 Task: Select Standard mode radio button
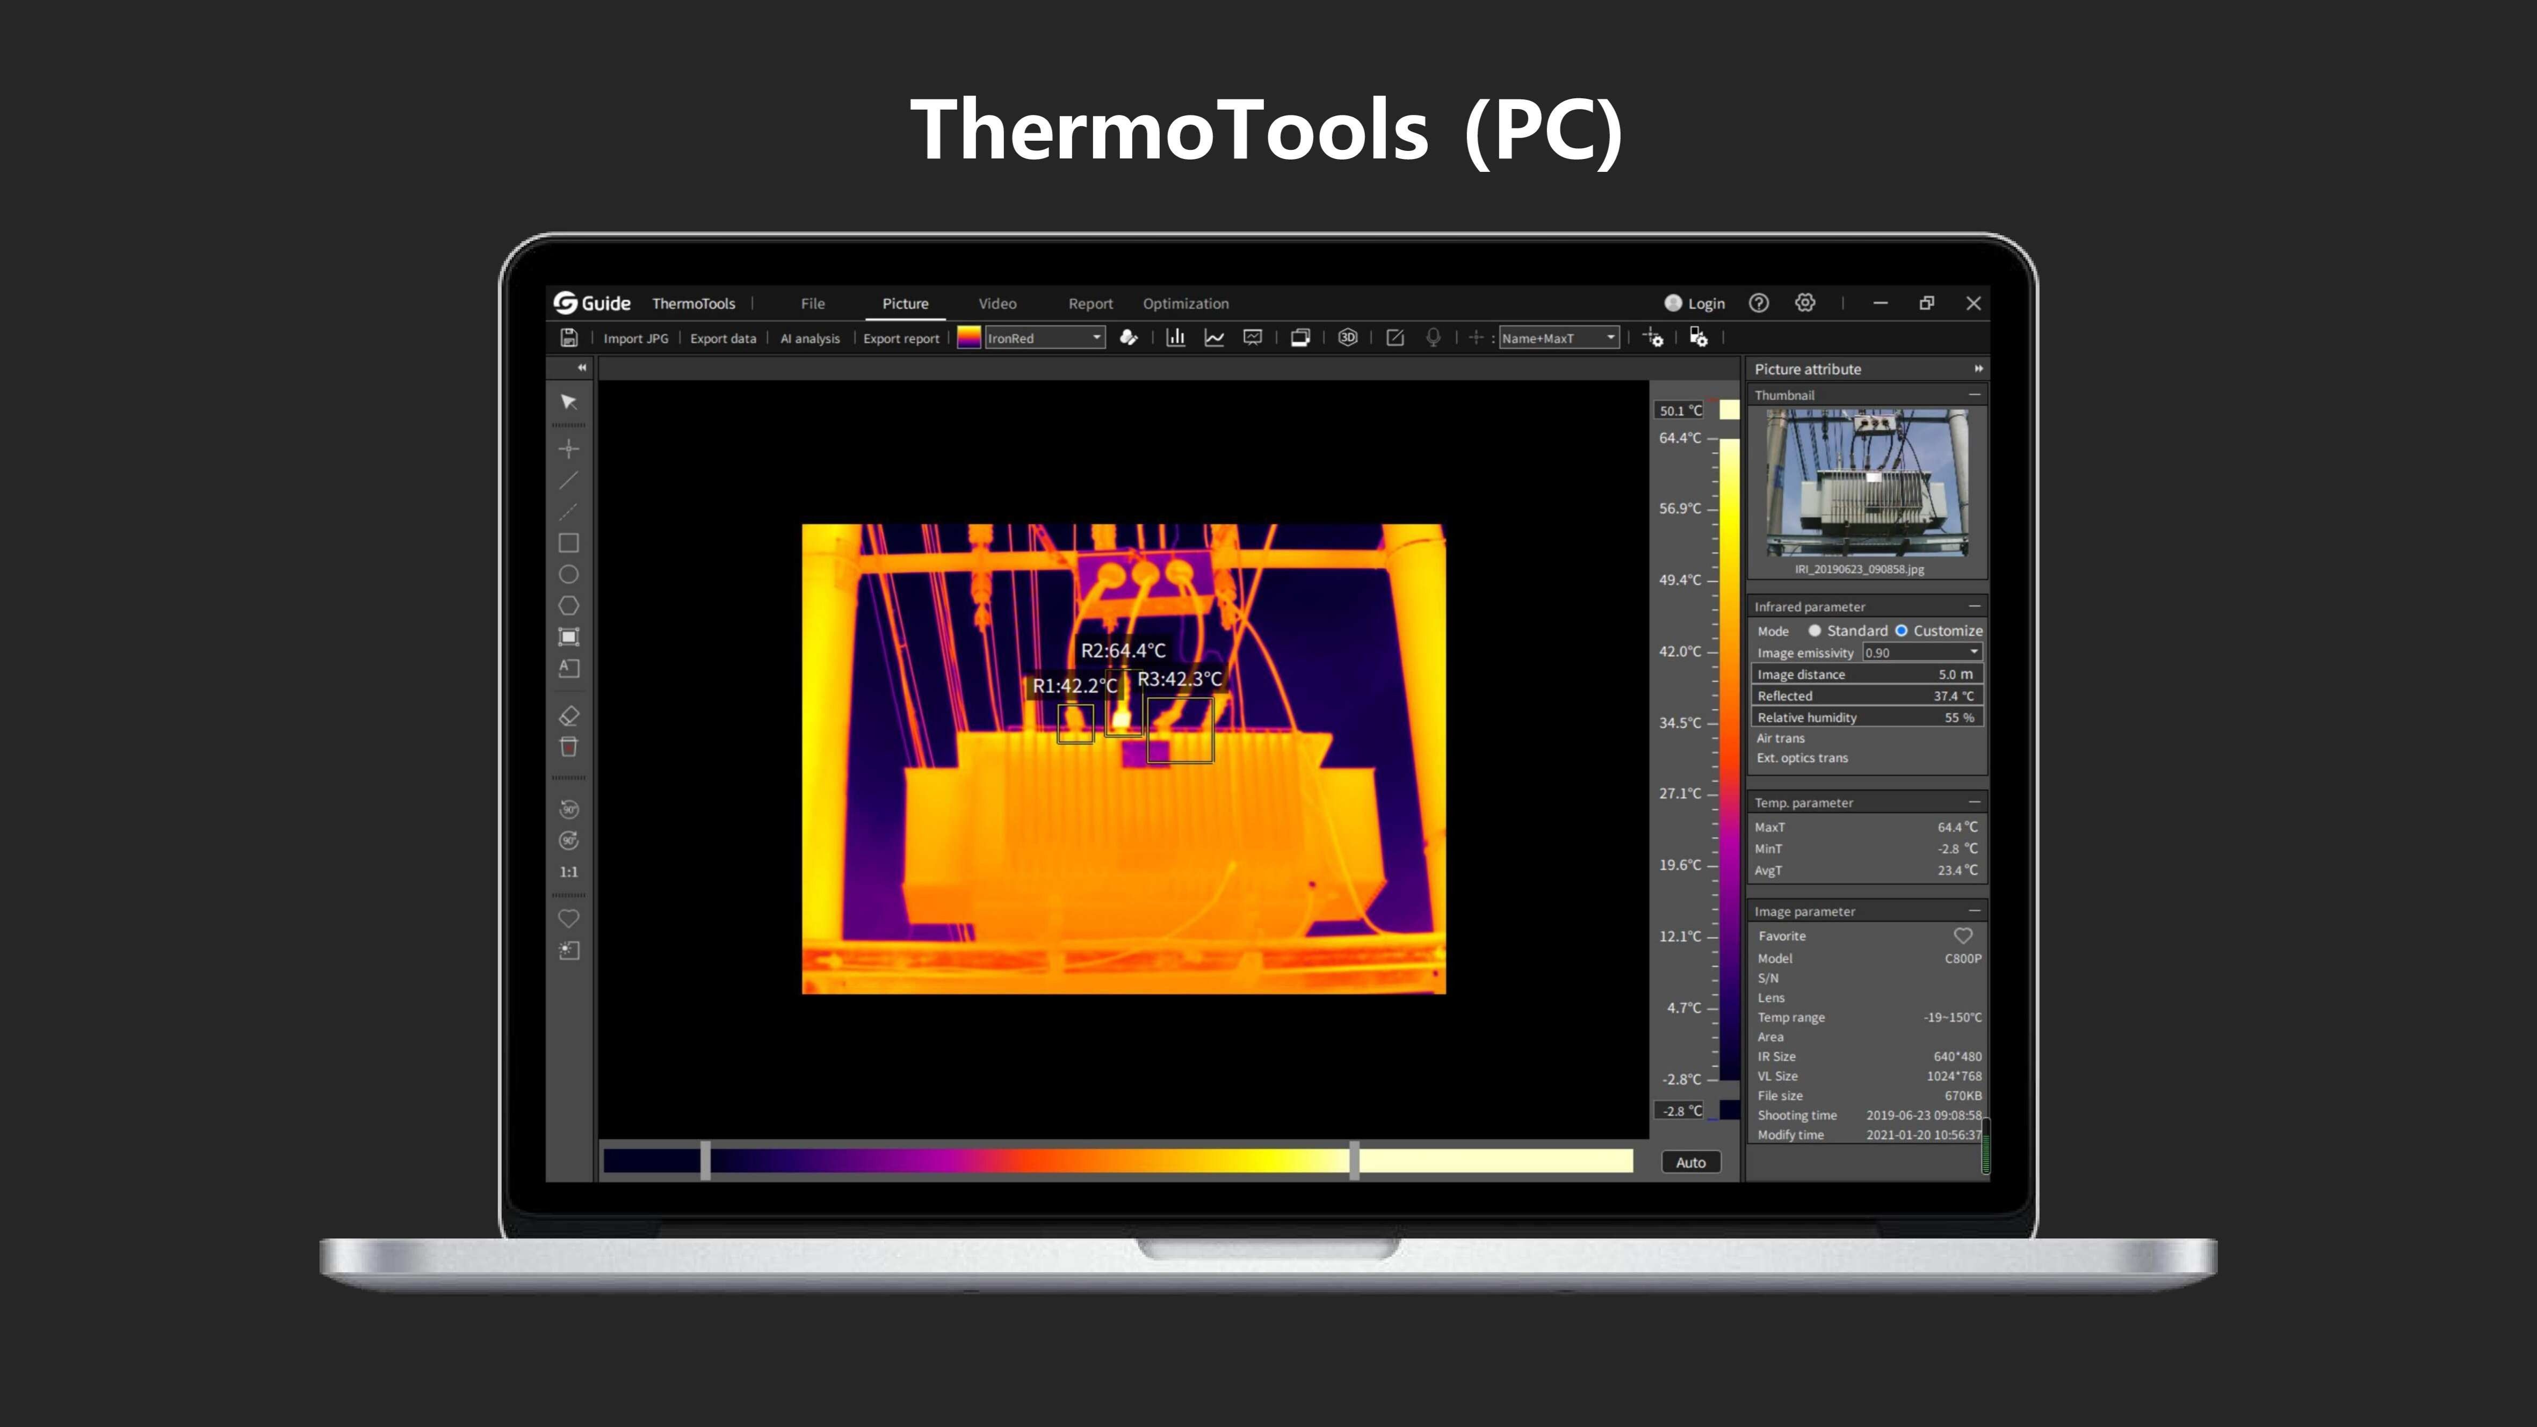pos(1814,631)
